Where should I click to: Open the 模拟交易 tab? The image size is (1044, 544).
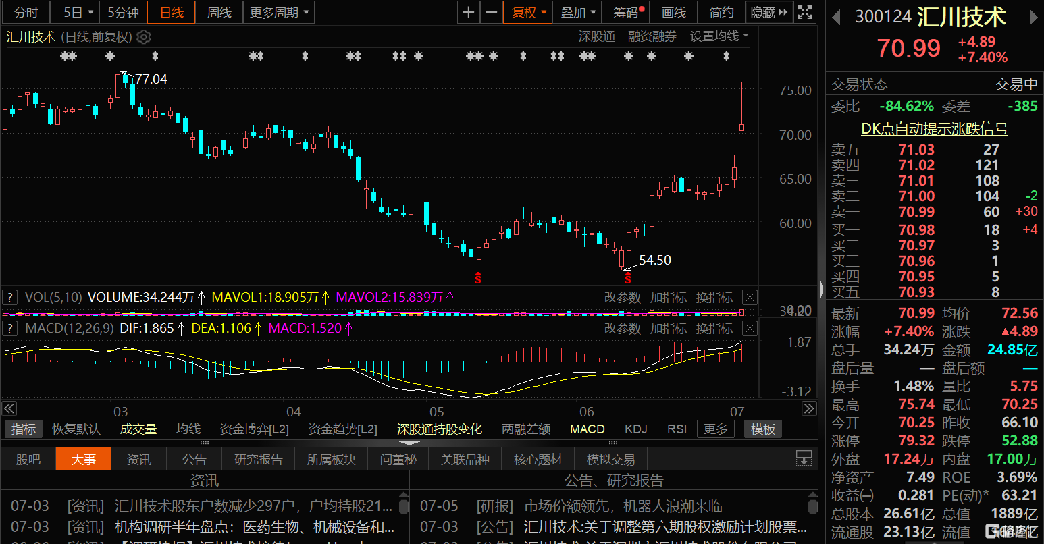[x=610, y=459]
